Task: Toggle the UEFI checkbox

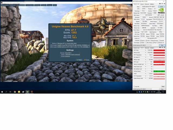Action: (161, 15)
